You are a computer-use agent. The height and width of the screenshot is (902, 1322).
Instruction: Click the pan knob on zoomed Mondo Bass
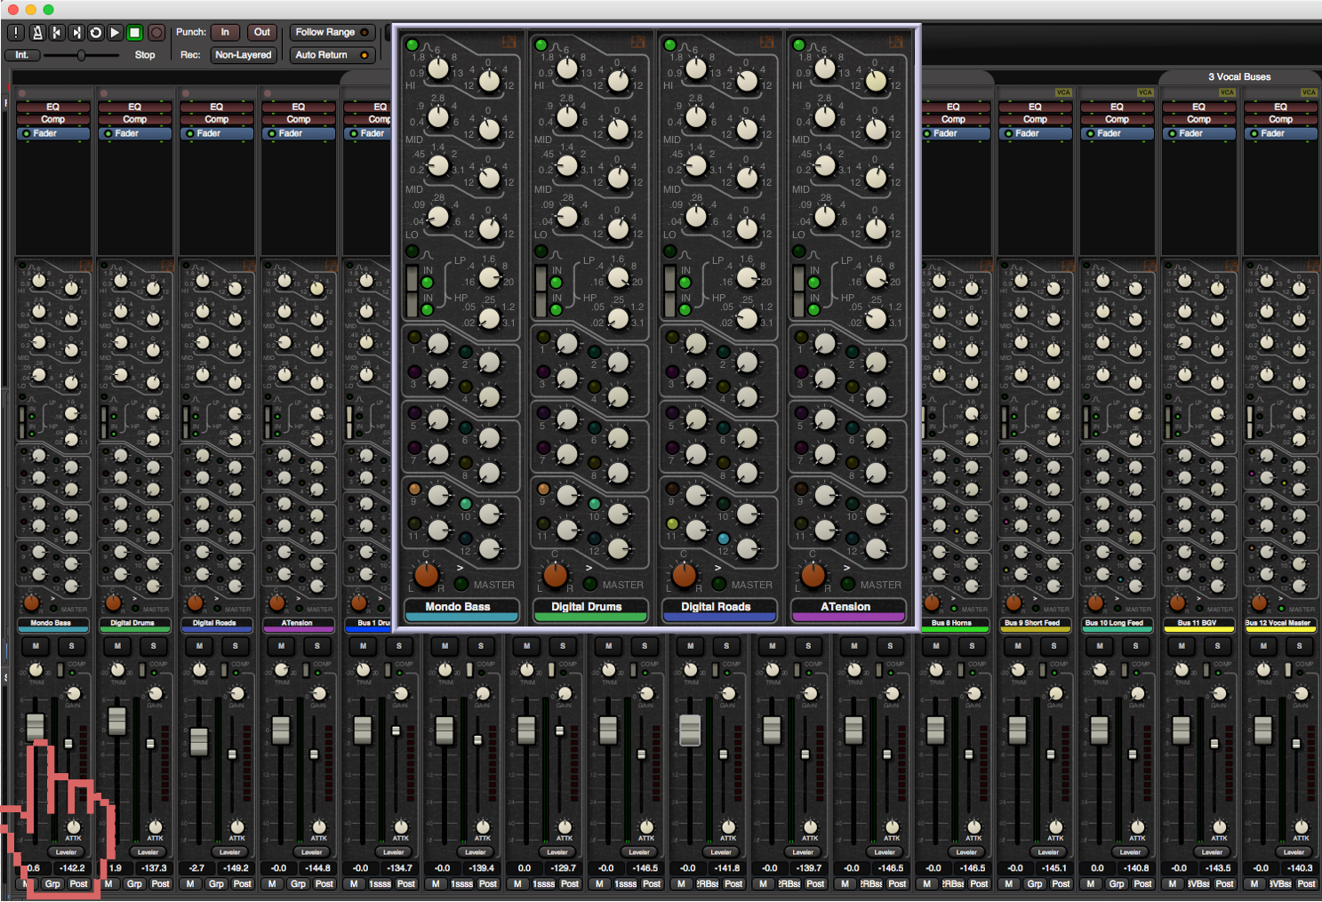click(426, 575)
